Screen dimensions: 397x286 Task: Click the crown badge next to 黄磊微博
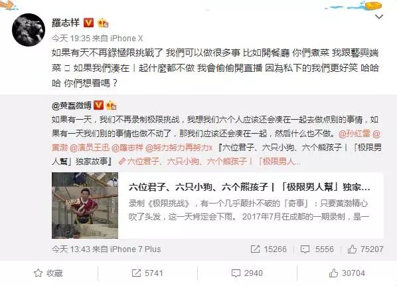[111, 105]
